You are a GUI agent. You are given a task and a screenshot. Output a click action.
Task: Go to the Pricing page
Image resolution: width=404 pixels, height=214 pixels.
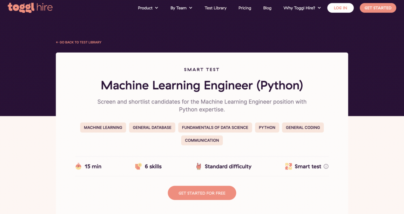point(245,8)
